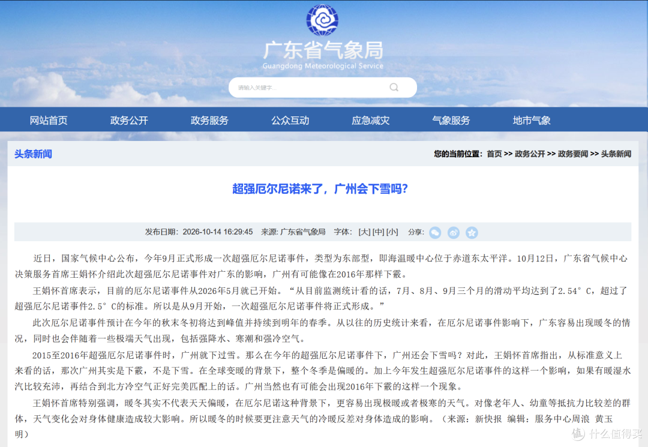Click the search magnifier icon

[x=394, y=87]
